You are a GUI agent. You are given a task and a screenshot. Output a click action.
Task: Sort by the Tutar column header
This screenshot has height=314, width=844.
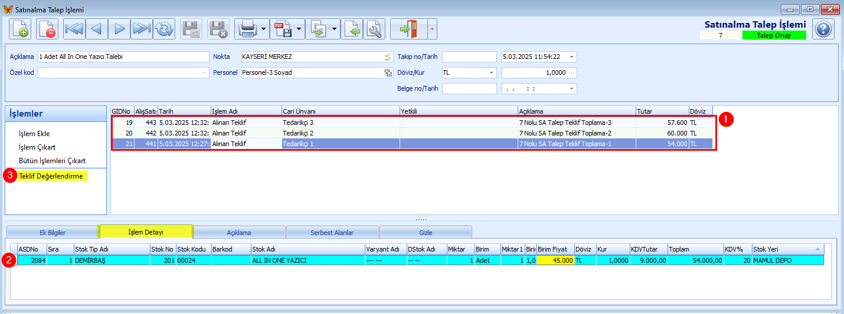pyautogui.click(x=662, y=111)
